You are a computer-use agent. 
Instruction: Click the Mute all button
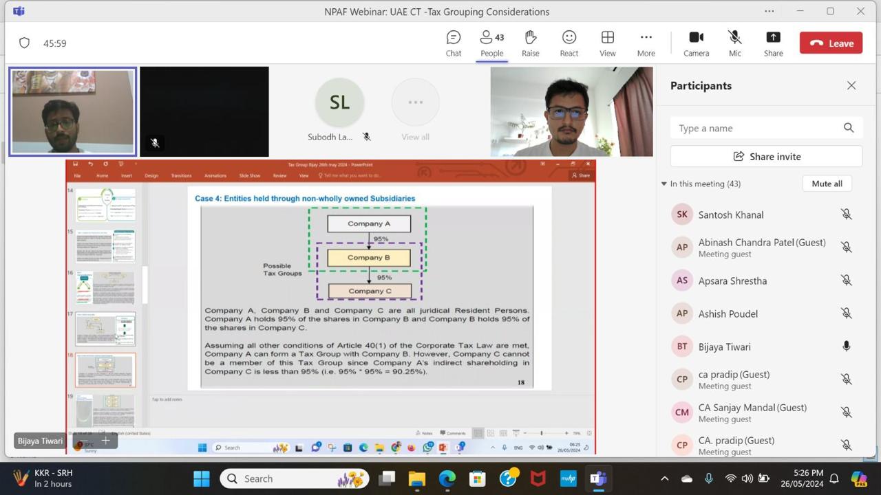coord(827,184)
